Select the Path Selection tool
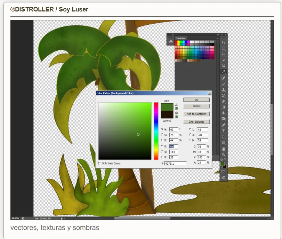Image resolution: width=282 pixels, height=239 pixels. tap(224, 137)
